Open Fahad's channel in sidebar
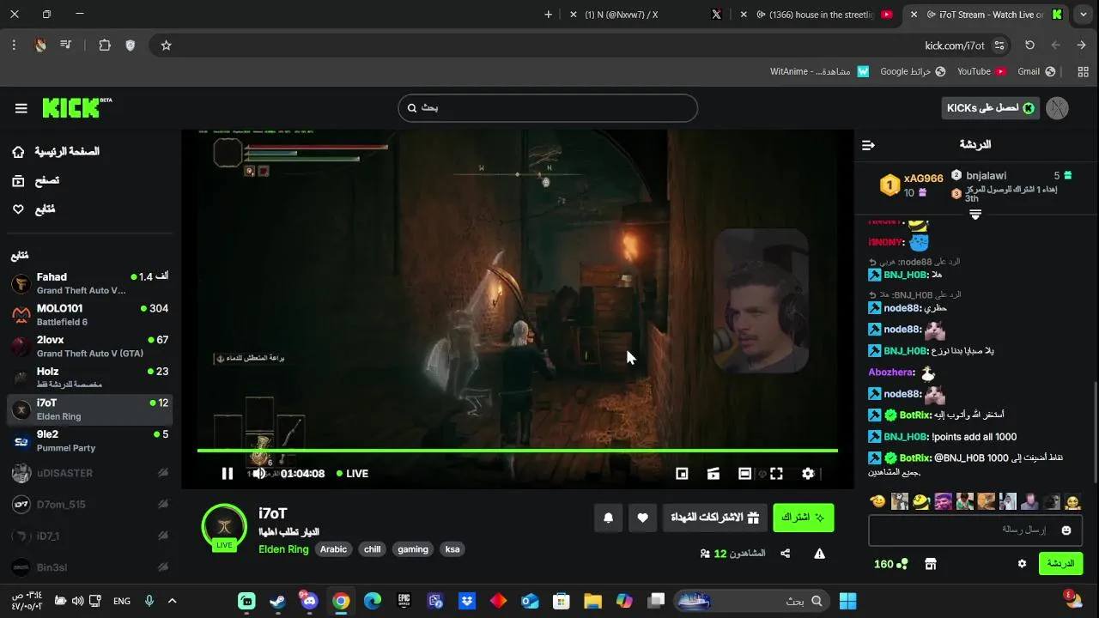The width and height of the screenshot is (1099, 618). pyautogui.click(x=90, y=283)
